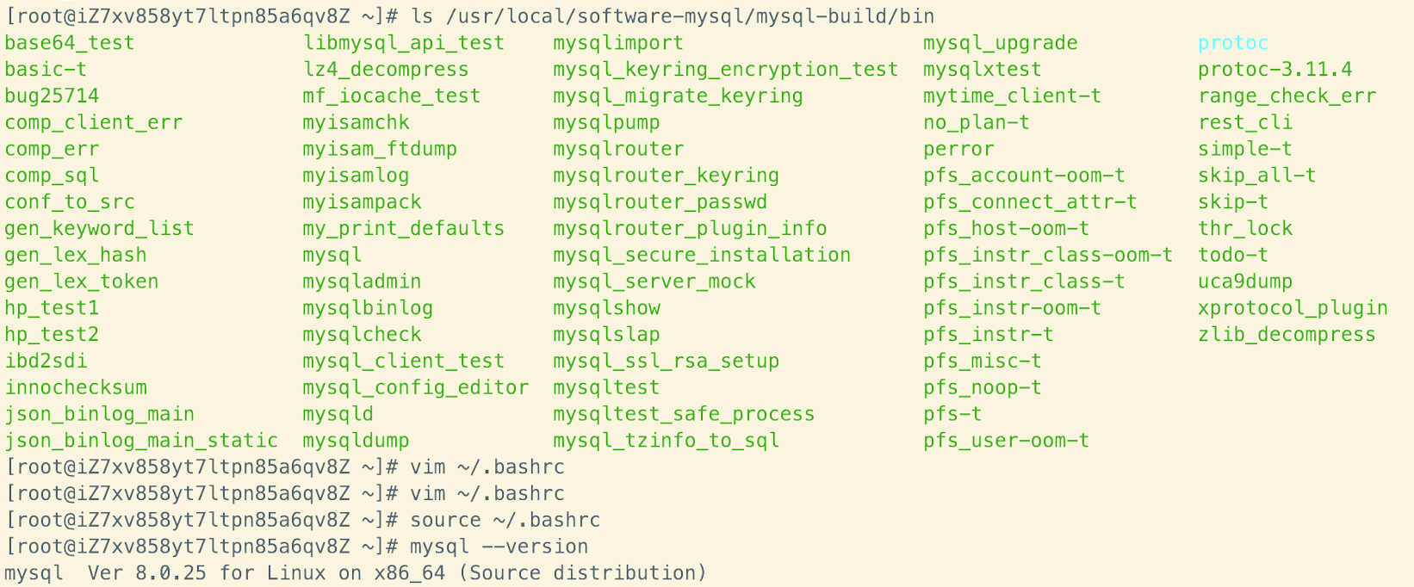Click the mysql_config_editor entry
This screenshot has height=587, width=1414.
[415, 387]
